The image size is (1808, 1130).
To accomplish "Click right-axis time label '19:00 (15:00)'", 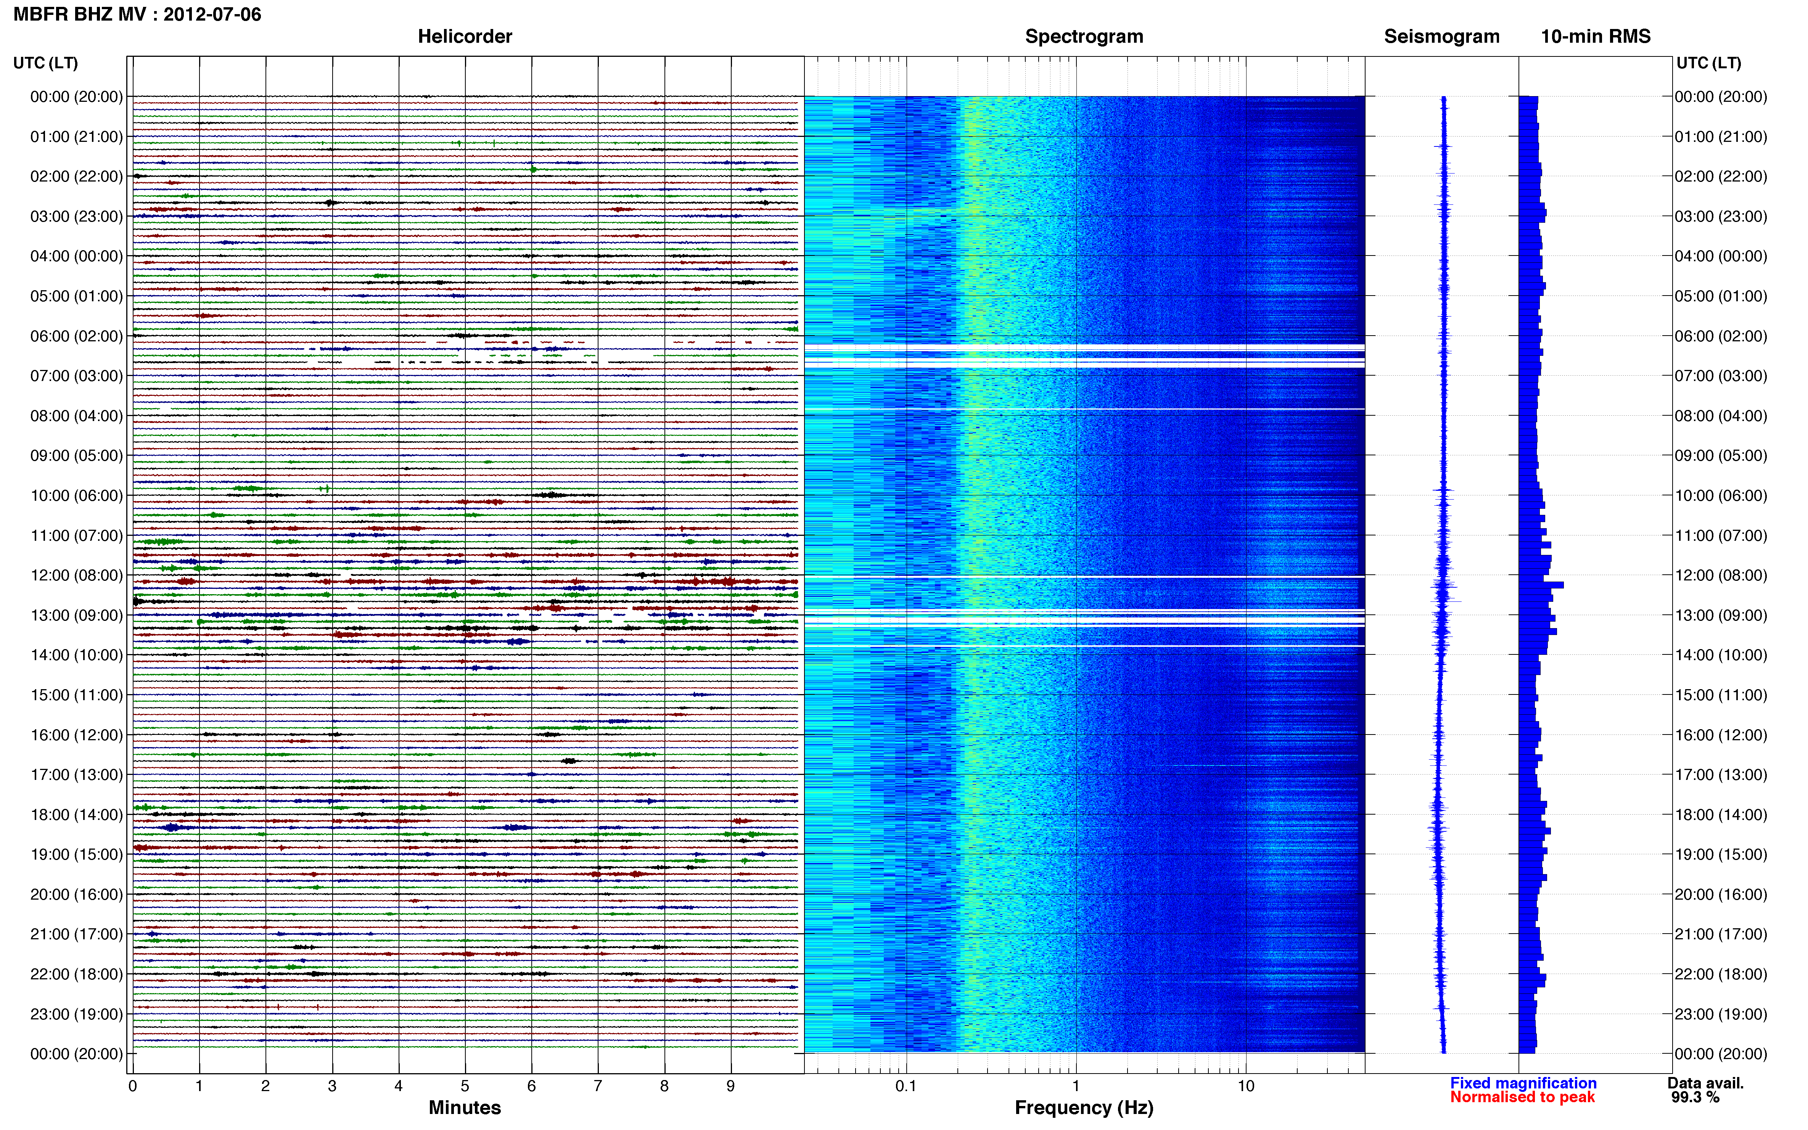I will click(1721, 854).
